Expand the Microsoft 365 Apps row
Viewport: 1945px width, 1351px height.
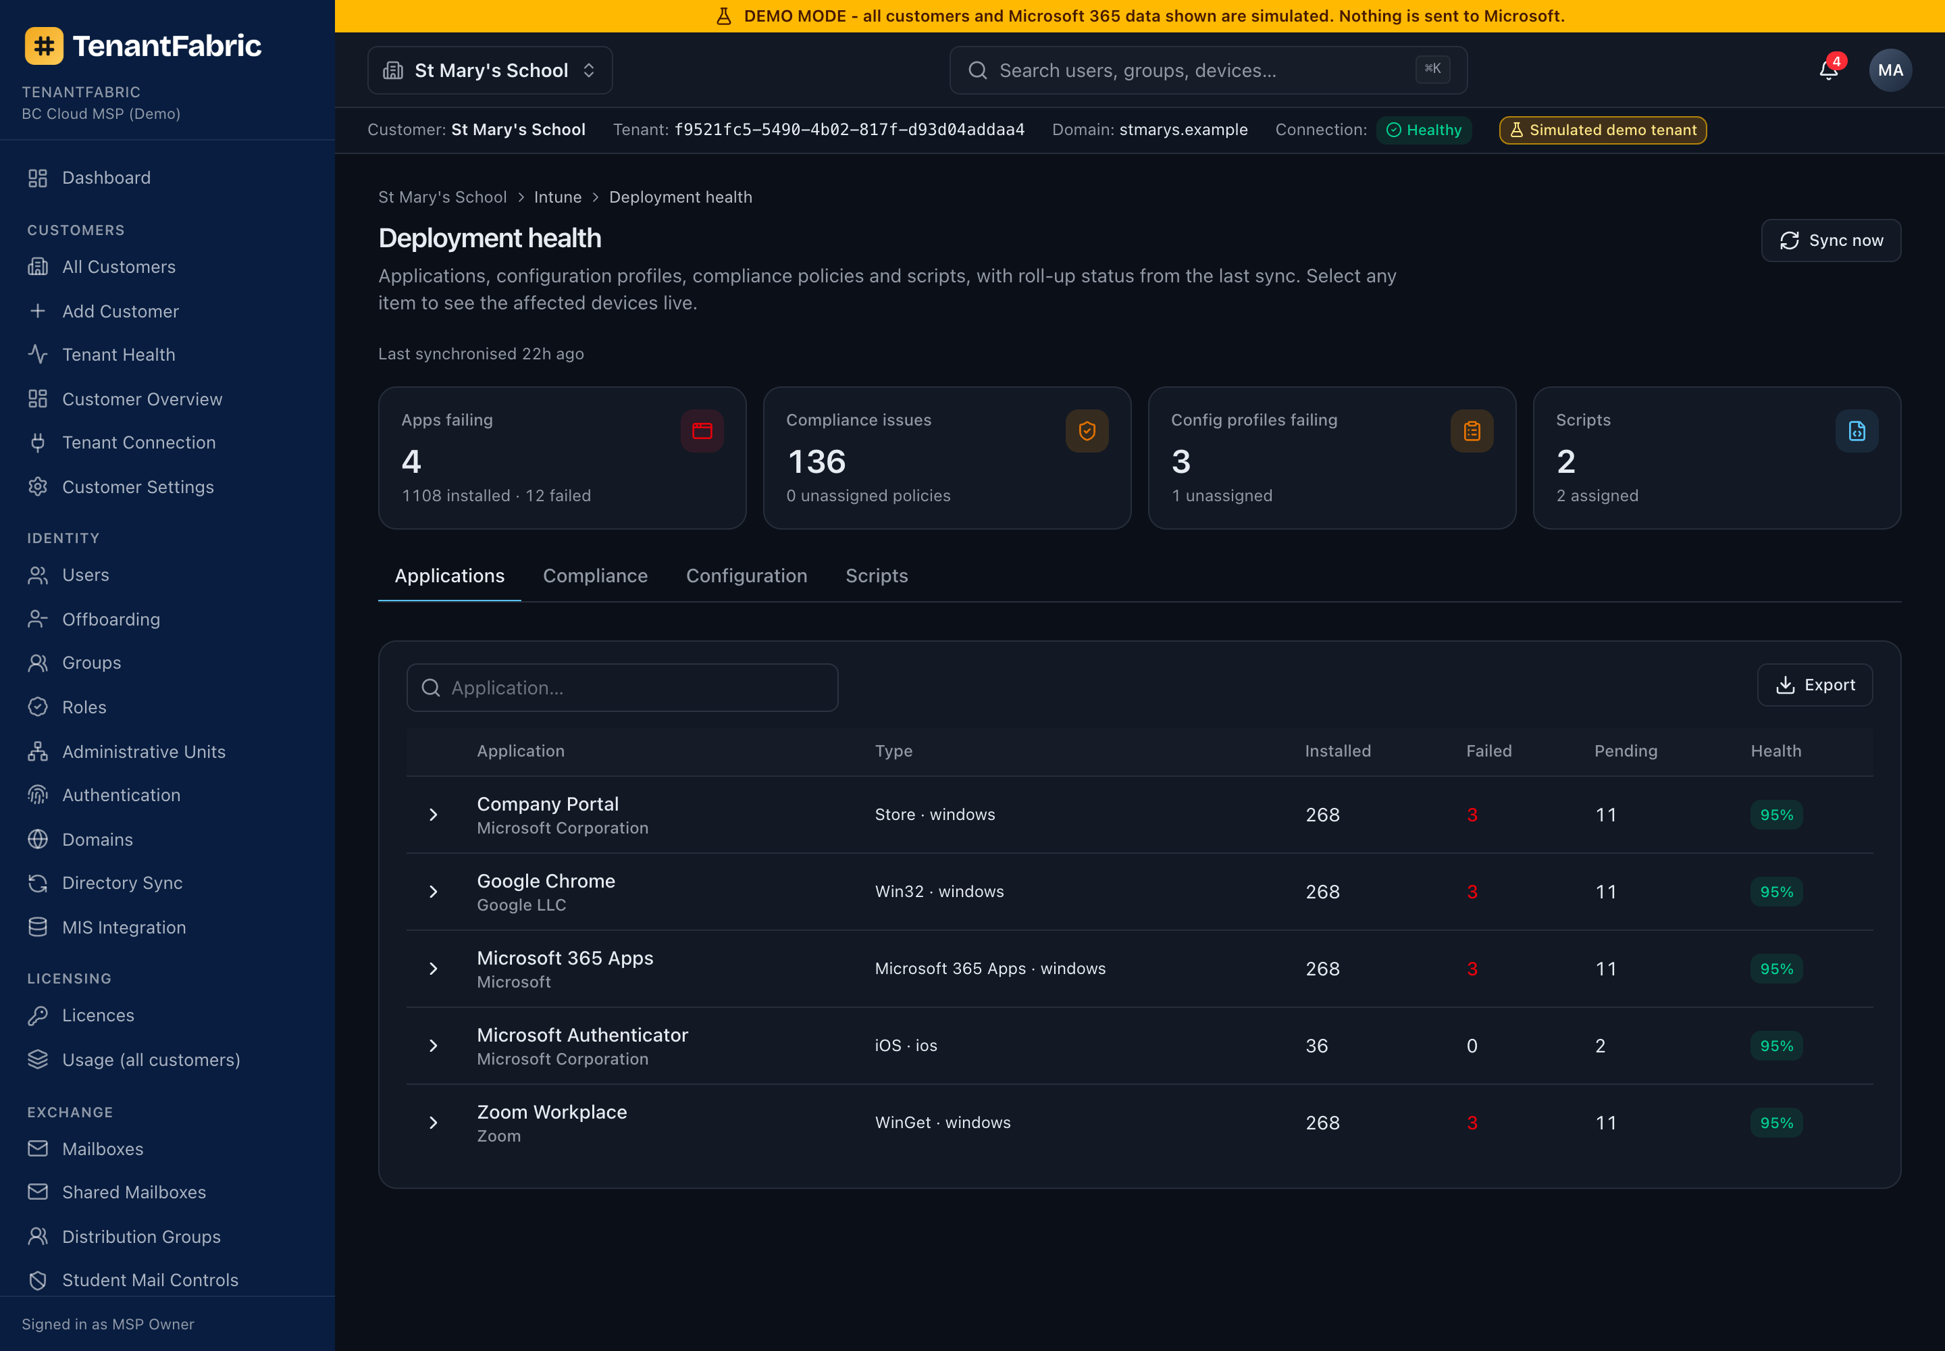434,969
